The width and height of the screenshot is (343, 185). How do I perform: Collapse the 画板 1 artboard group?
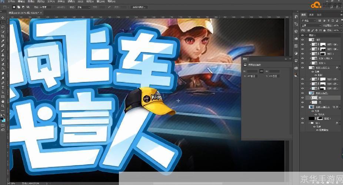pos(306,35)
